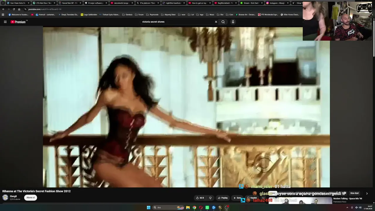Like the video showing 46 B

(x=200, y=198)
